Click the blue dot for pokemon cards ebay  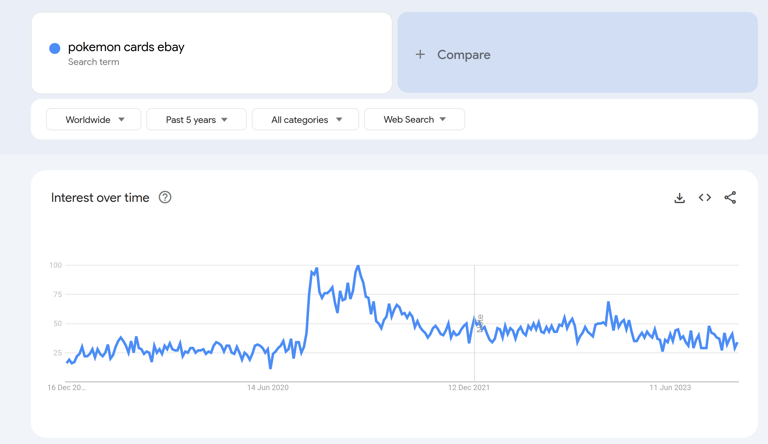(55, 48)
